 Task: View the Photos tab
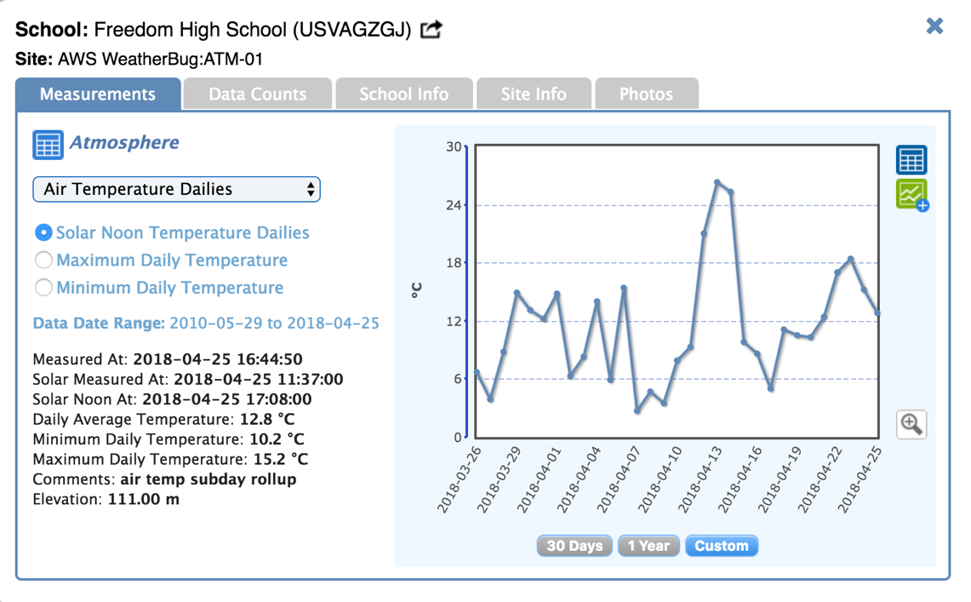click(646, 94)
